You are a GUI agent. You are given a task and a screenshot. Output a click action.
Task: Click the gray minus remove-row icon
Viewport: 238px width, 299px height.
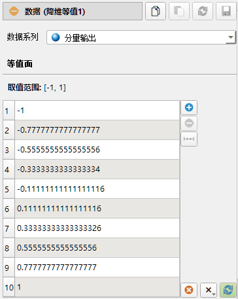189,123
